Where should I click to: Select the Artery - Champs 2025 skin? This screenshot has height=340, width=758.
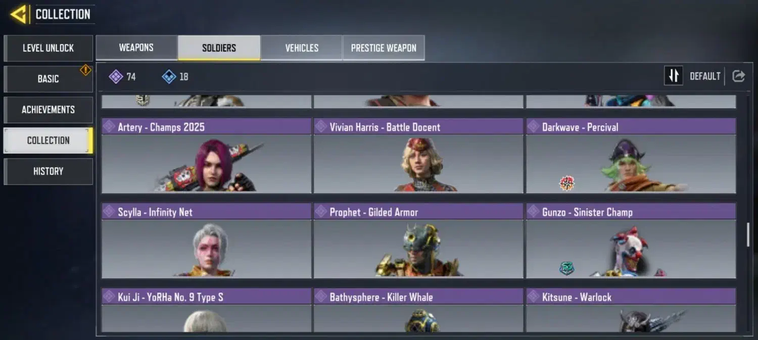(206, 156)
